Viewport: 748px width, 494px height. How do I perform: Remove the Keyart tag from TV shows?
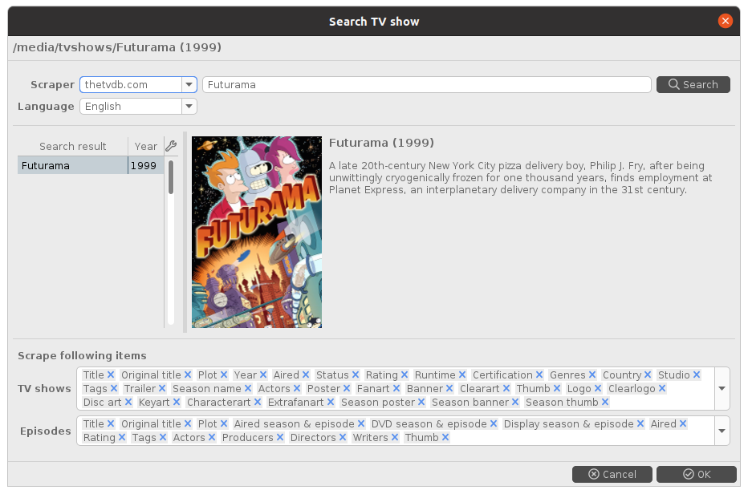[x=177, y=403]
